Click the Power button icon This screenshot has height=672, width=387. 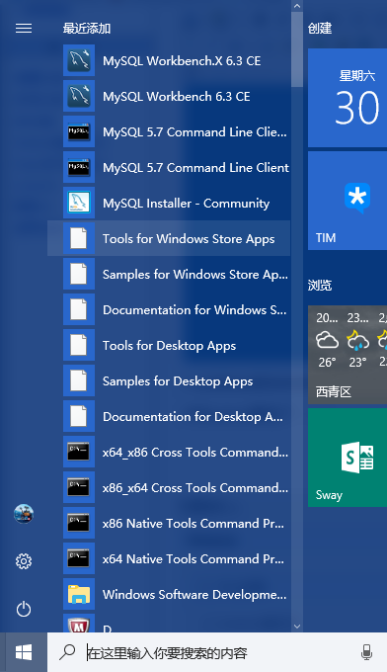[x=24, y=609]
